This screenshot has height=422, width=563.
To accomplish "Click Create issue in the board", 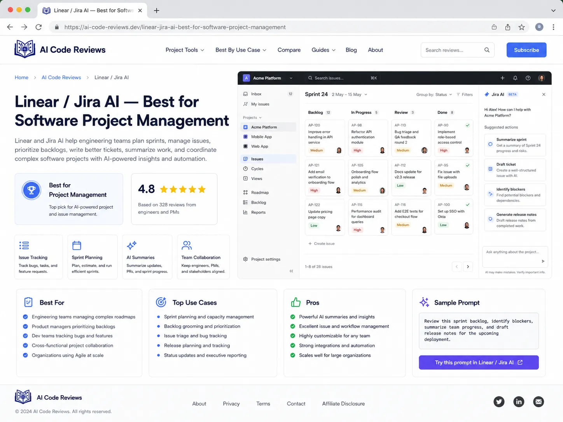I will (321, 244).
